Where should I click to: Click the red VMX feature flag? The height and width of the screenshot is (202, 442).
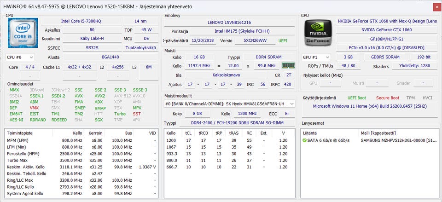[34, 108]
